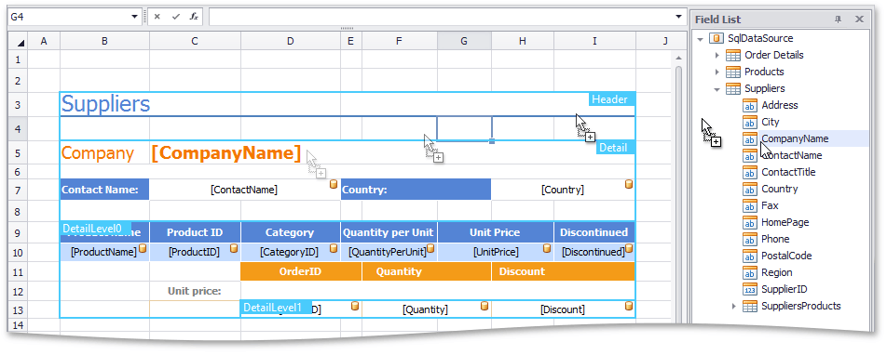Click the vertical scrollbar up arrow
887x355 pixels.
pos(678,59)
